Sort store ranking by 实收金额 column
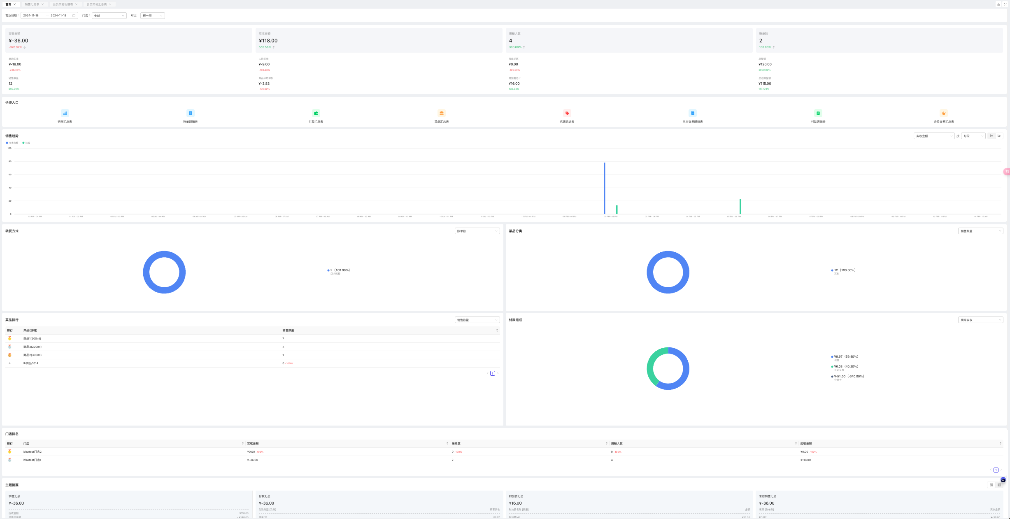This screenshot has width=1010, height=519. pos(447,443)
